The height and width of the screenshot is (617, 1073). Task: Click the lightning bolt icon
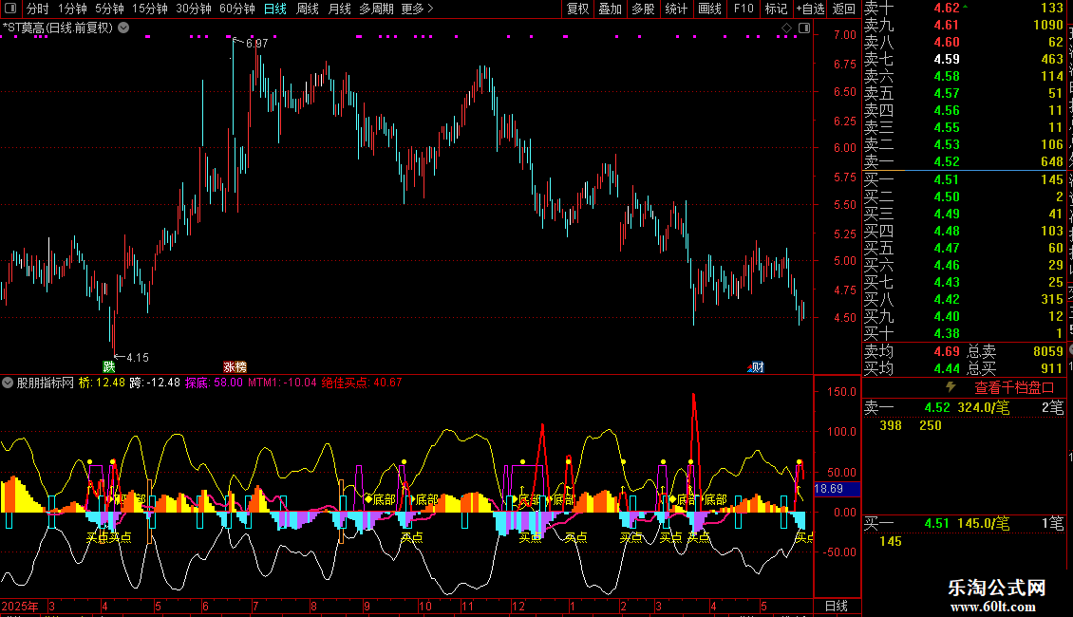click(x=951, y=387)
